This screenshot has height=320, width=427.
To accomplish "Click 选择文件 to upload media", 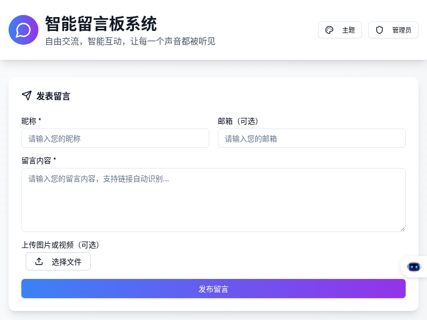I will point(58,261).
